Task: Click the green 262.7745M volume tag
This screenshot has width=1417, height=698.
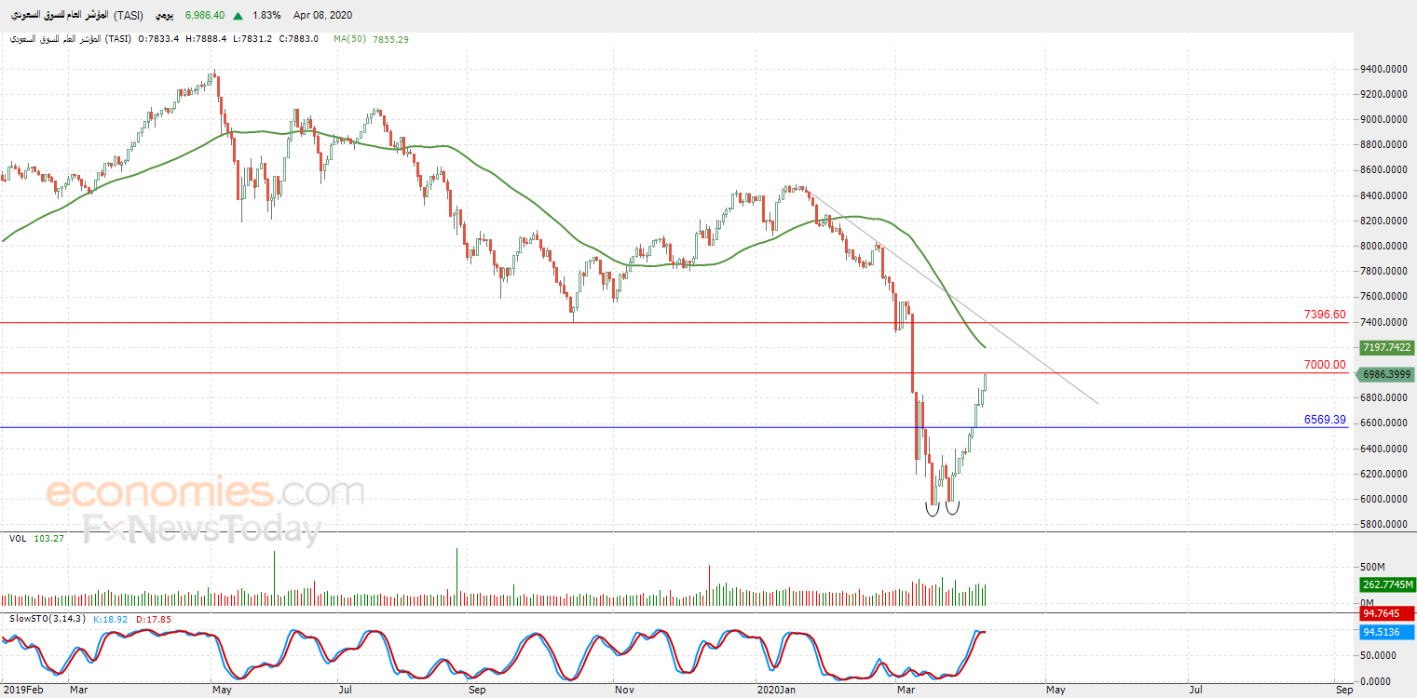Action: tap(1387, 584)
